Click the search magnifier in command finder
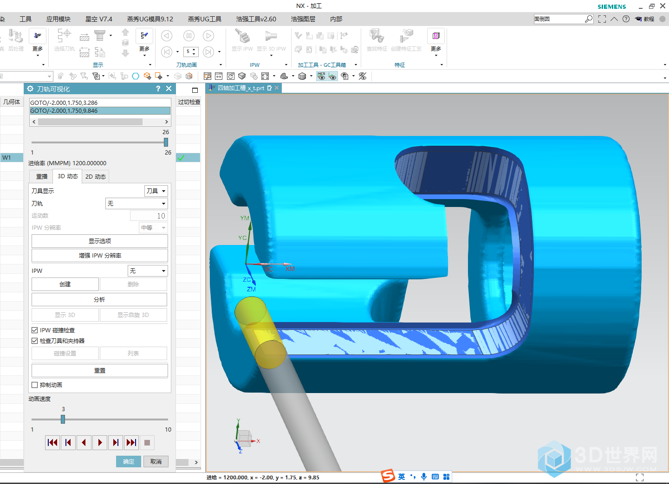The image size is (669, 484). (589, 19)
